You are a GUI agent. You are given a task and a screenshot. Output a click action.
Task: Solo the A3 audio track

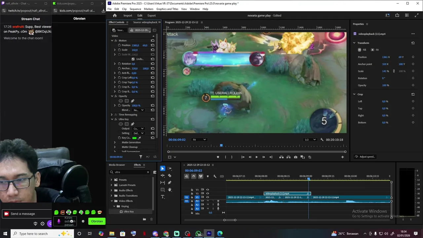coord(213,209)
